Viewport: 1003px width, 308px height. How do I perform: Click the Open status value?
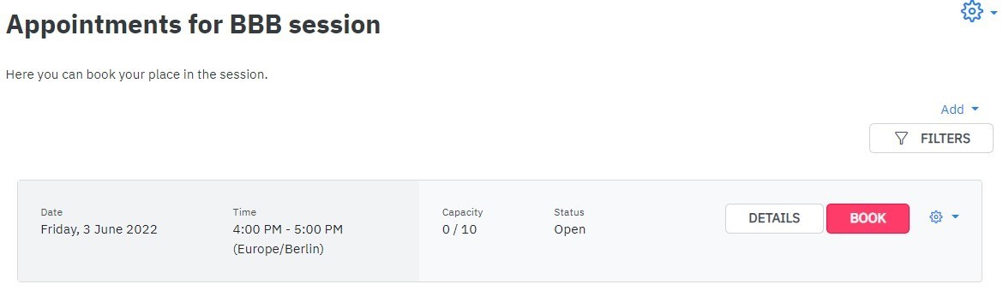tap(569, 229)
